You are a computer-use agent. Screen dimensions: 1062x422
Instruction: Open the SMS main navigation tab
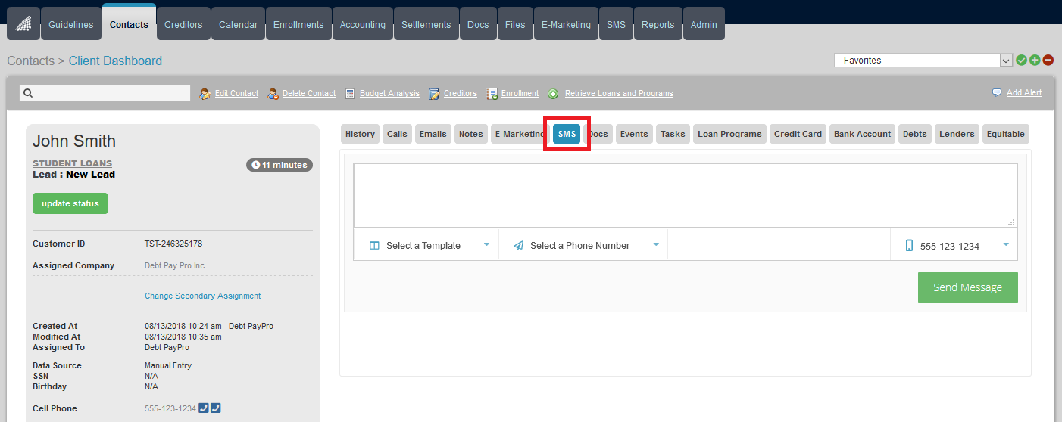pyautogui.click(x=616, y=24)
